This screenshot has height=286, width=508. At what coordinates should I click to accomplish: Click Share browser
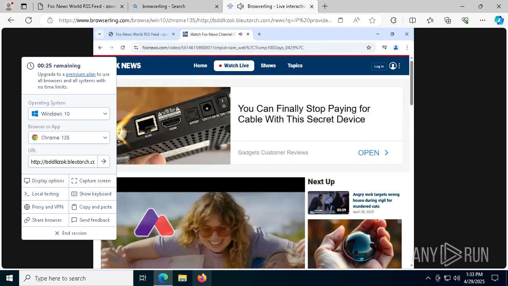(x=45, y=220)
